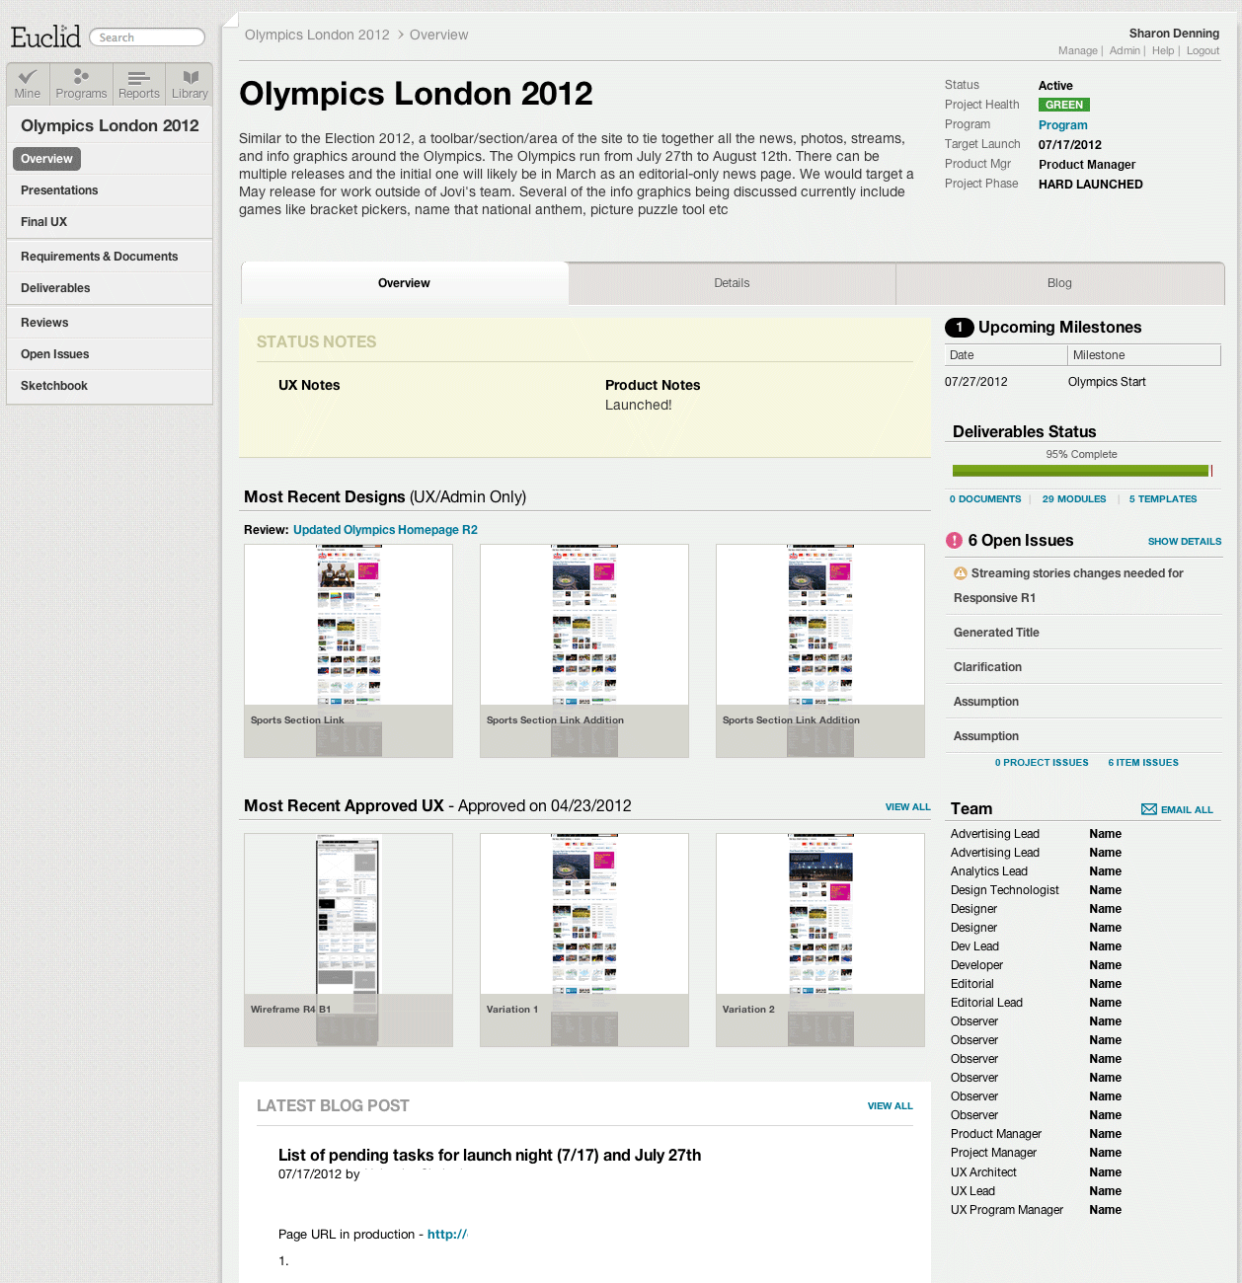Open the Variation 2 thumbnail
This screenshot has height=1283, width=1242.
[820, 941]
